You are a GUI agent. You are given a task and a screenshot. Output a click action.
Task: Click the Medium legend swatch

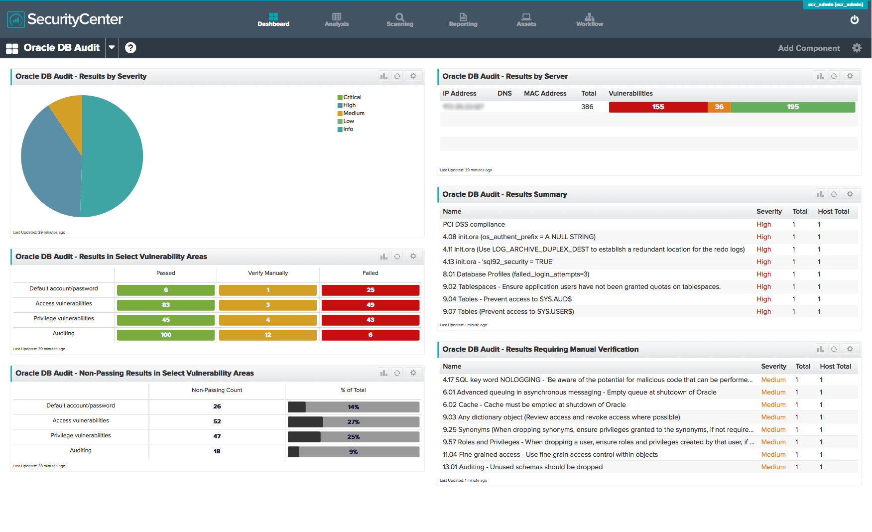pos(340,114)
